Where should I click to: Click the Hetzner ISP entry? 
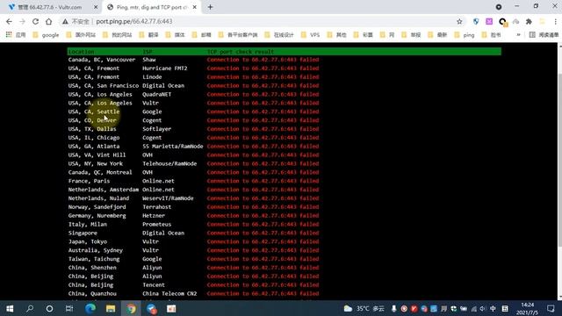tap(154, 216)
